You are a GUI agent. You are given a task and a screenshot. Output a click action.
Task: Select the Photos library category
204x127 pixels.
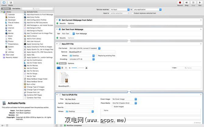coord(11,41)
